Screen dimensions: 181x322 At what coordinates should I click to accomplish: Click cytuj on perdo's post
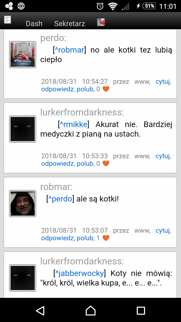[163, 82]
